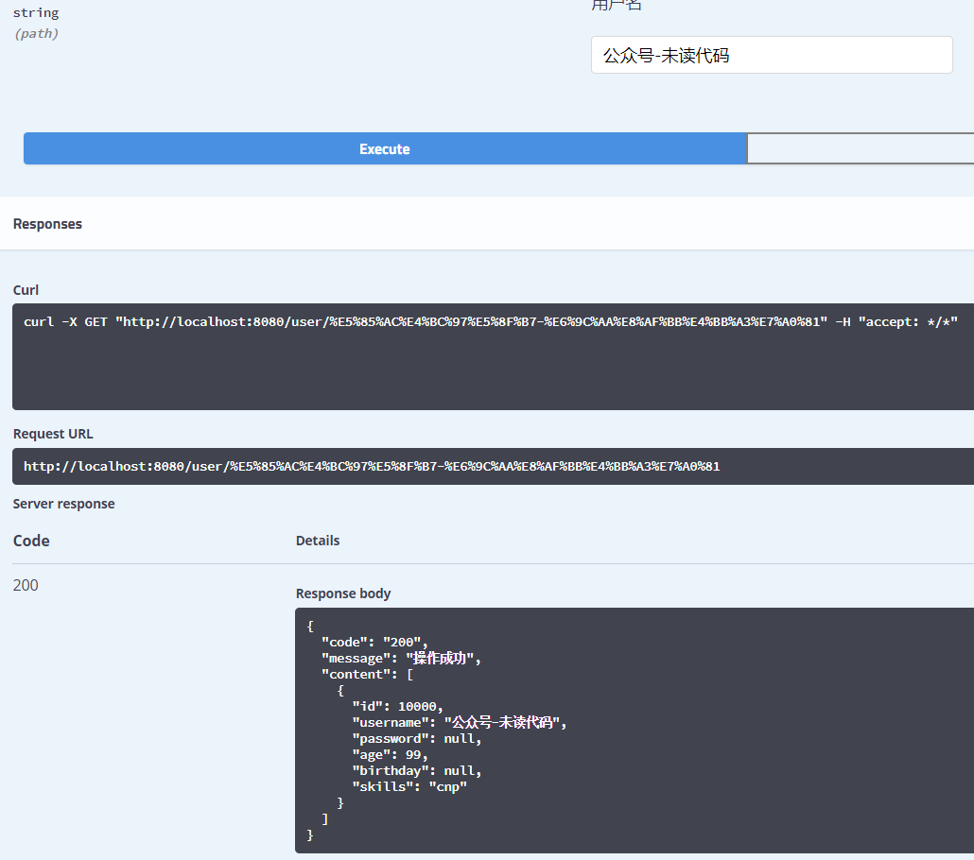Screen dimensions: 974x860
Task: Click the Details column header
Action: [x=318, y=541]
